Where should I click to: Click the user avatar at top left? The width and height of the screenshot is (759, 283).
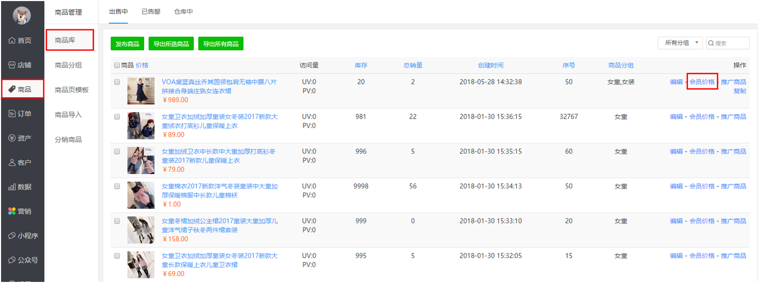pos(22,15)
